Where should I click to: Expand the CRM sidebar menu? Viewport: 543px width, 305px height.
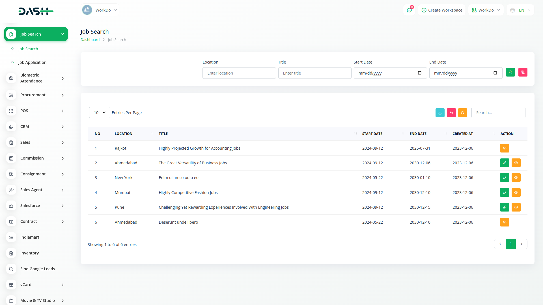coord(36,127)
